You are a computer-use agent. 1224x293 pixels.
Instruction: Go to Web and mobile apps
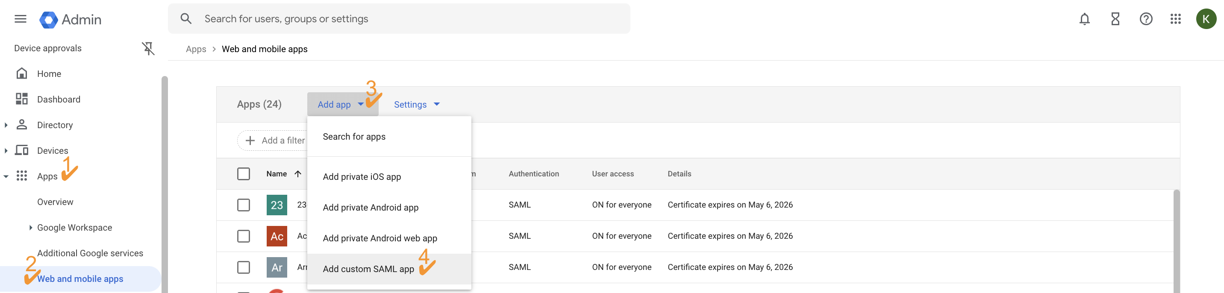click(x=80, y=279)
